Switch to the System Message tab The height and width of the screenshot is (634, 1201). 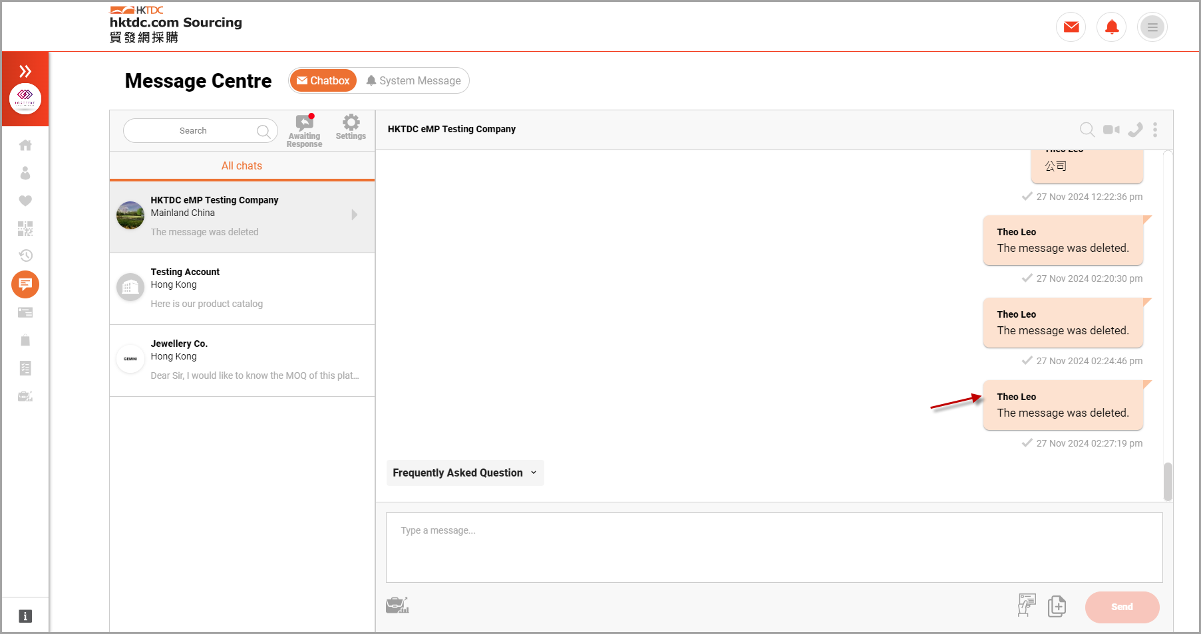pyautogui.click(x=413, y=80)
